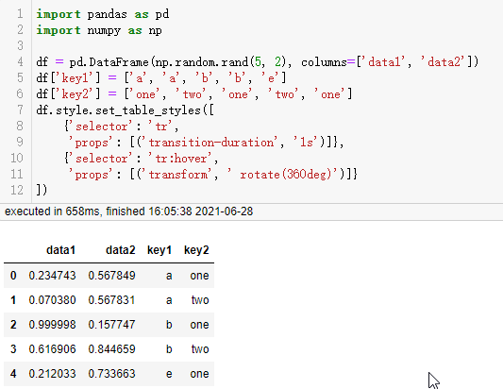The width and height of the screenshot is (503, 389).
Task: Click the rotate(360deg) transform line
Action: click(x=212, y=175)
